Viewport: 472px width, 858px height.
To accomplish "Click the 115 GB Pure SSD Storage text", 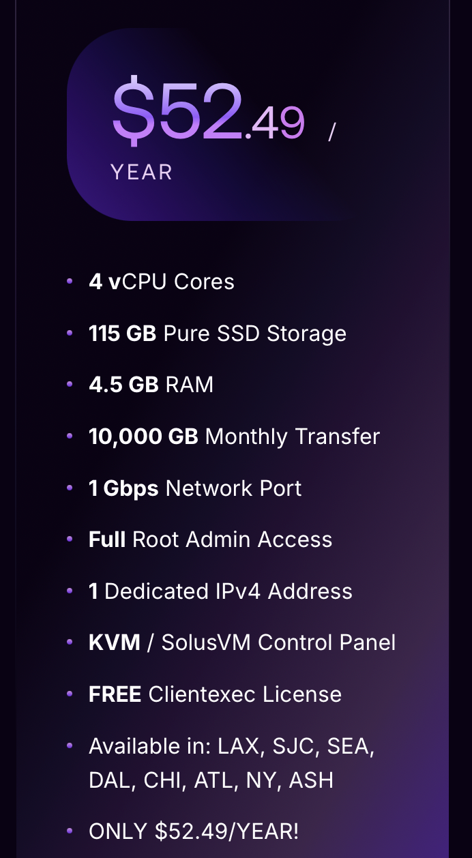I will 218,334.
